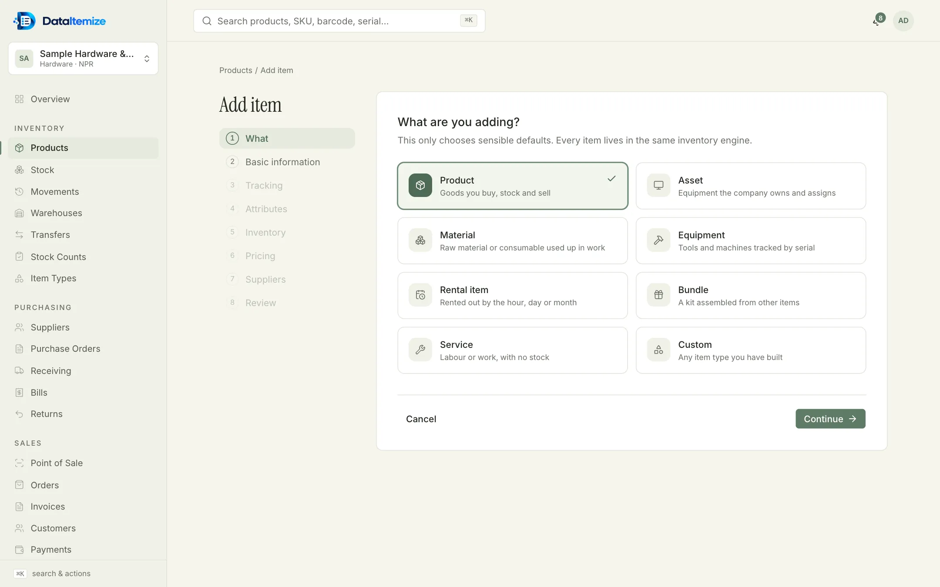Go to step 2 Basic information
This screenshot has height=587, width=940.
pos(287,162)
